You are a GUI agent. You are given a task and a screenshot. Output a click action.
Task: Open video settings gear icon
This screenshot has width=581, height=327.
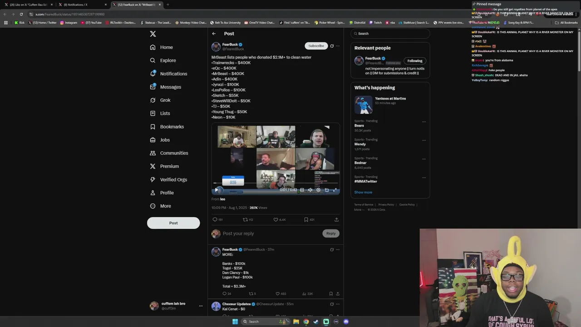pyautogui.click(x=318, y=190)
